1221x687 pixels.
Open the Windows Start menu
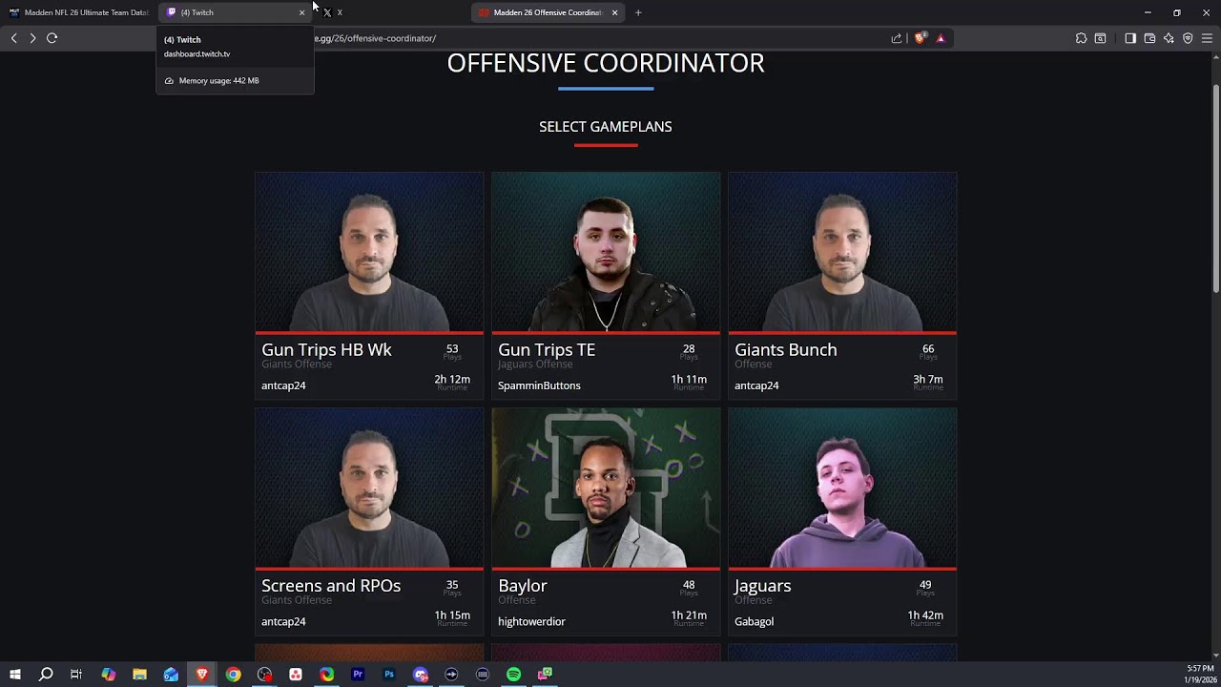(x=14, y=675)
